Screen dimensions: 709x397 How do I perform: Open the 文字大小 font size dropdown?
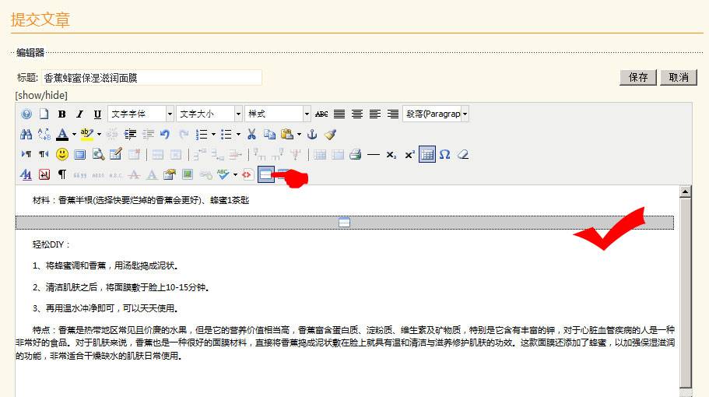coord(209,114)
